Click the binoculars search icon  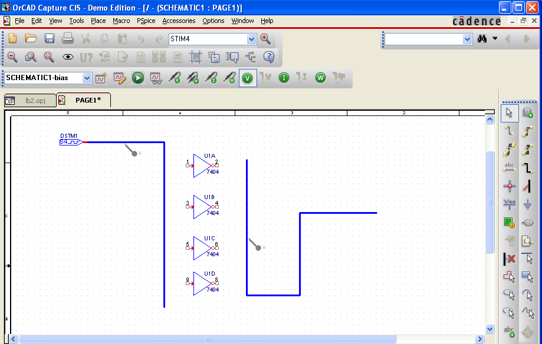tap(482, 39)
